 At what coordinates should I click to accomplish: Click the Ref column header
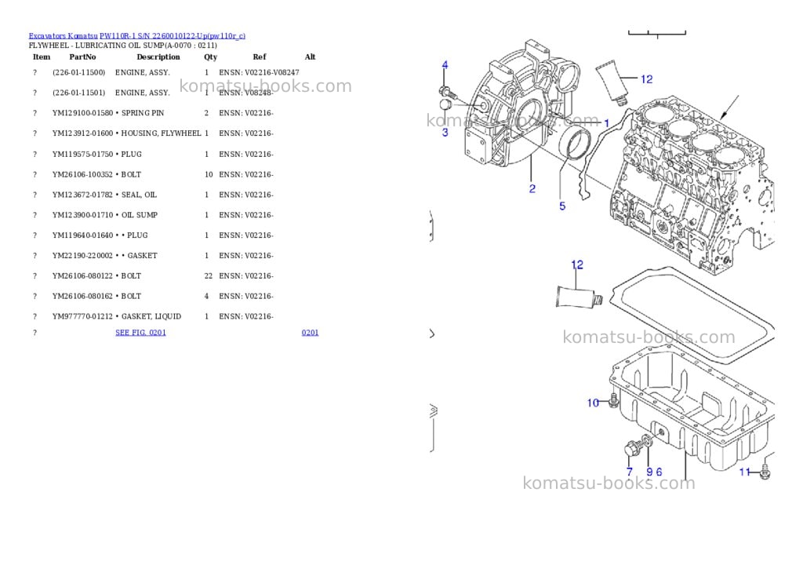(x=259, y=57)
